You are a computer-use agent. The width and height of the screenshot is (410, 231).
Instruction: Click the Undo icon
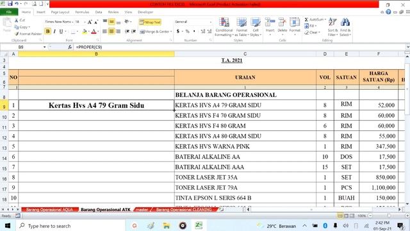pyautogui.click(x=17, y=4)
